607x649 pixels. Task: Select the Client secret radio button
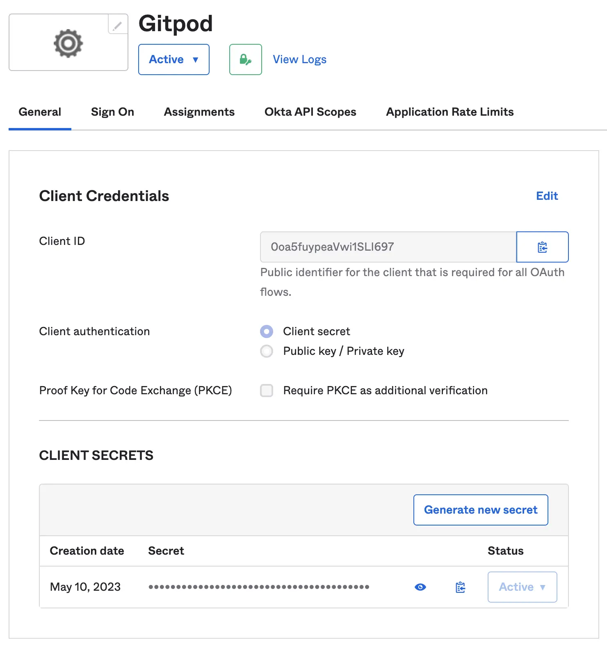pos(267,331)
